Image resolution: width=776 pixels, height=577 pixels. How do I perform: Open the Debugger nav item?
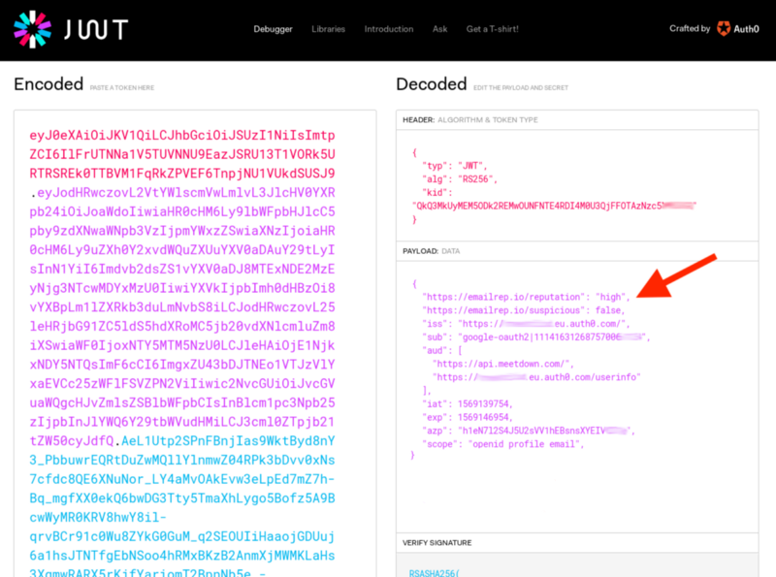tap(274, 29)
